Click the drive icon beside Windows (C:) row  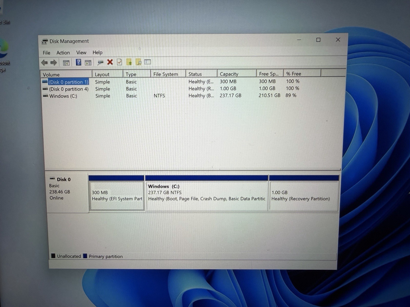point(45,96)
